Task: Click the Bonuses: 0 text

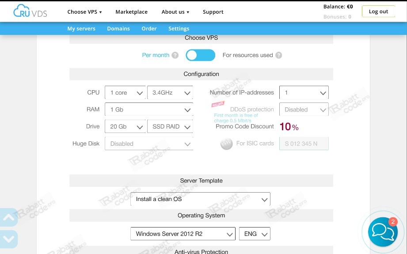Action: point(337,17)
